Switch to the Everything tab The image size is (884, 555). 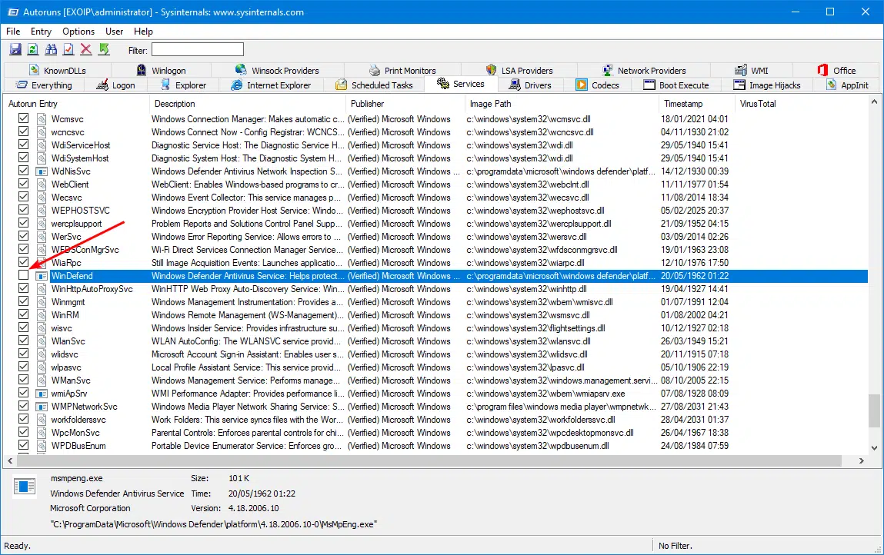pos(44,85)
